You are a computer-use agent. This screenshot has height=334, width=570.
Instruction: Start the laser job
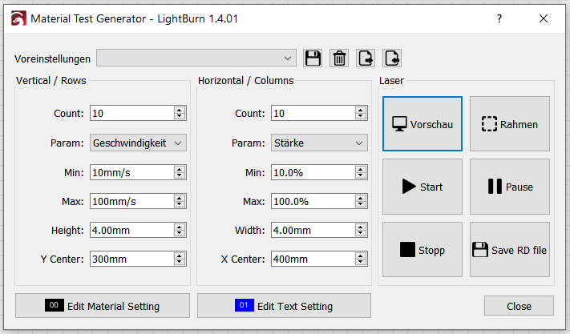(422, 187)
